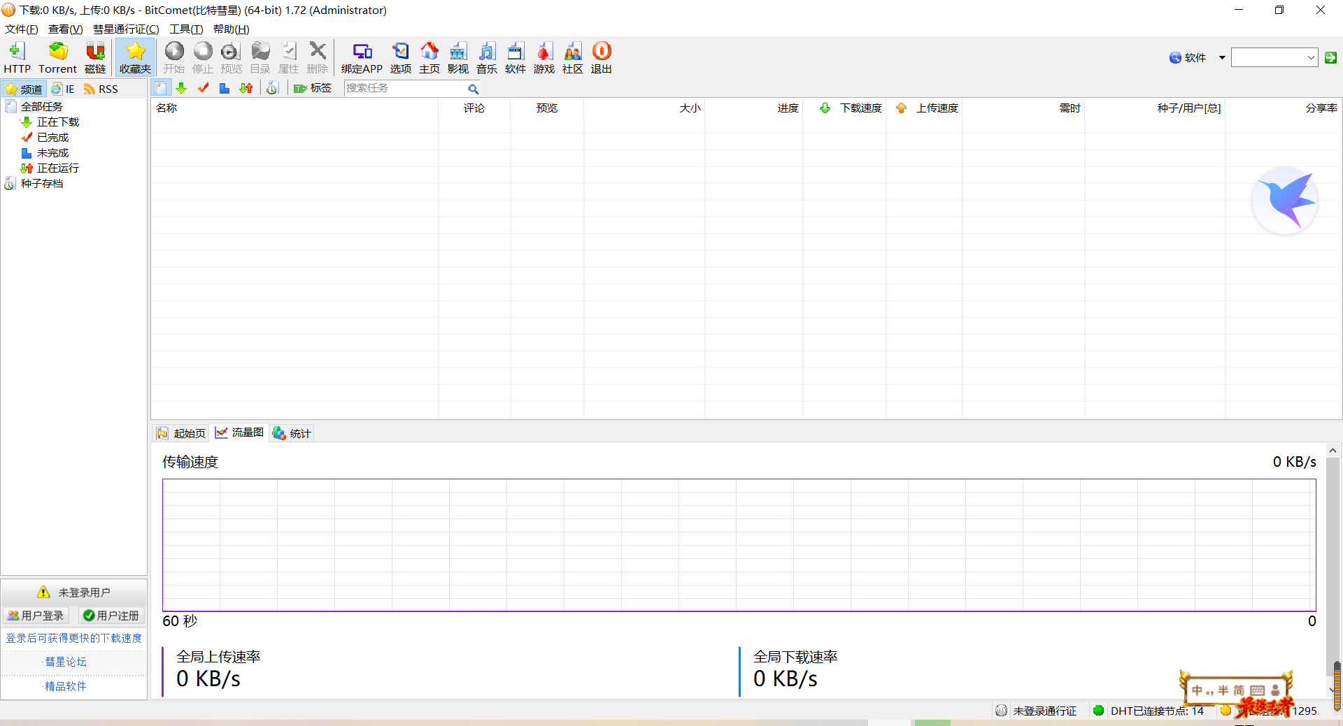Filter downloading tasks with green arrow icon
The width and height of the screenshot is (1343, 726).
181,88
